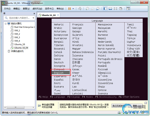Choose Русский in the Language list

coord(103,69)
